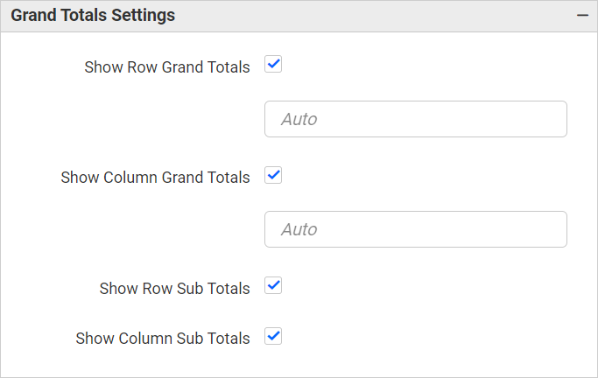Click the Grand Totals Settings header title
The height and width of the screenshot is (378, 598).
[x=93, y=16]
